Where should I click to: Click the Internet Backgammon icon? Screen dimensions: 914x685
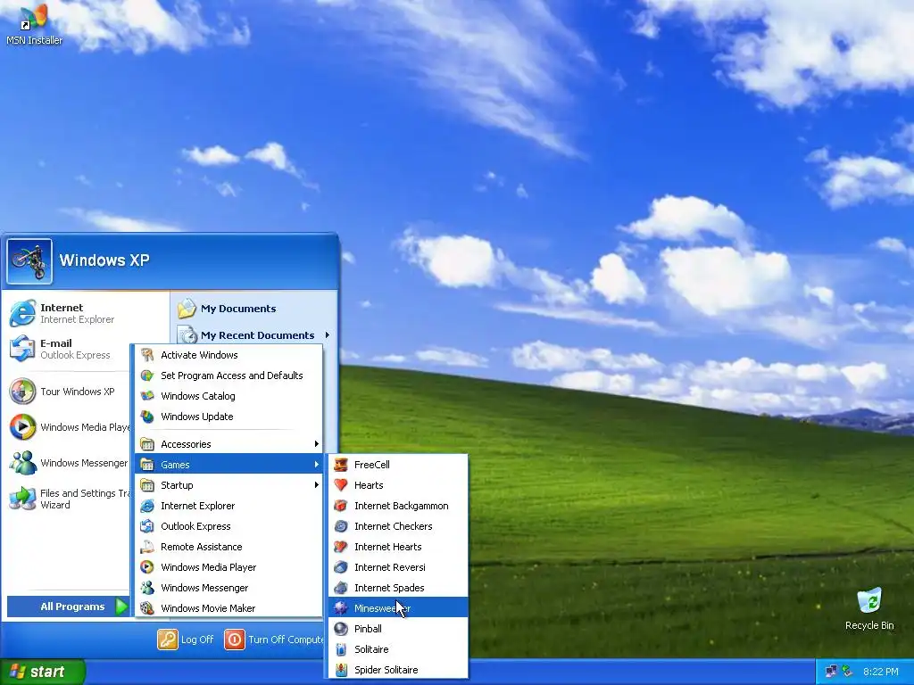coord(341,506)
